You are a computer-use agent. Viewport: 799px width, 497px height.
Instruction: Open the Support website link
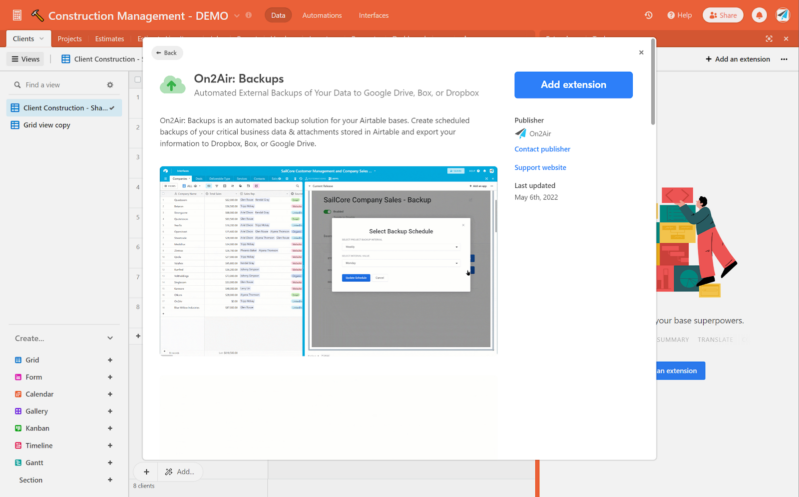tap(540, 168)
